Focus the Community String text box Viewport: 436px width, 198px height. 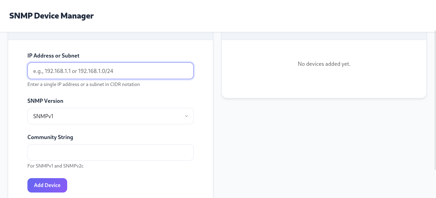[110, 152]
